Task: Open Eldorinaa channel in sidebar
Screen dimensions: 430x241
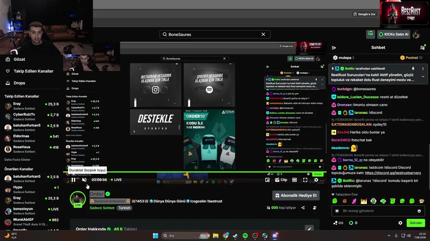Action: pos(31,139)
